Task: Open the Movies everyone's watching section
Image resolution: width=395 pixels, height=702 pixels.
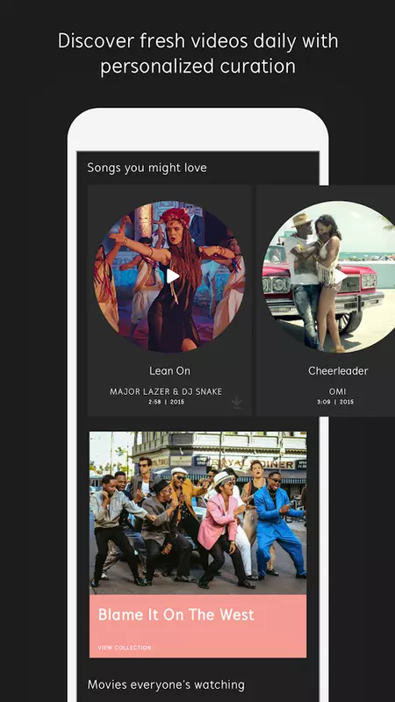Action: point(166,684)
